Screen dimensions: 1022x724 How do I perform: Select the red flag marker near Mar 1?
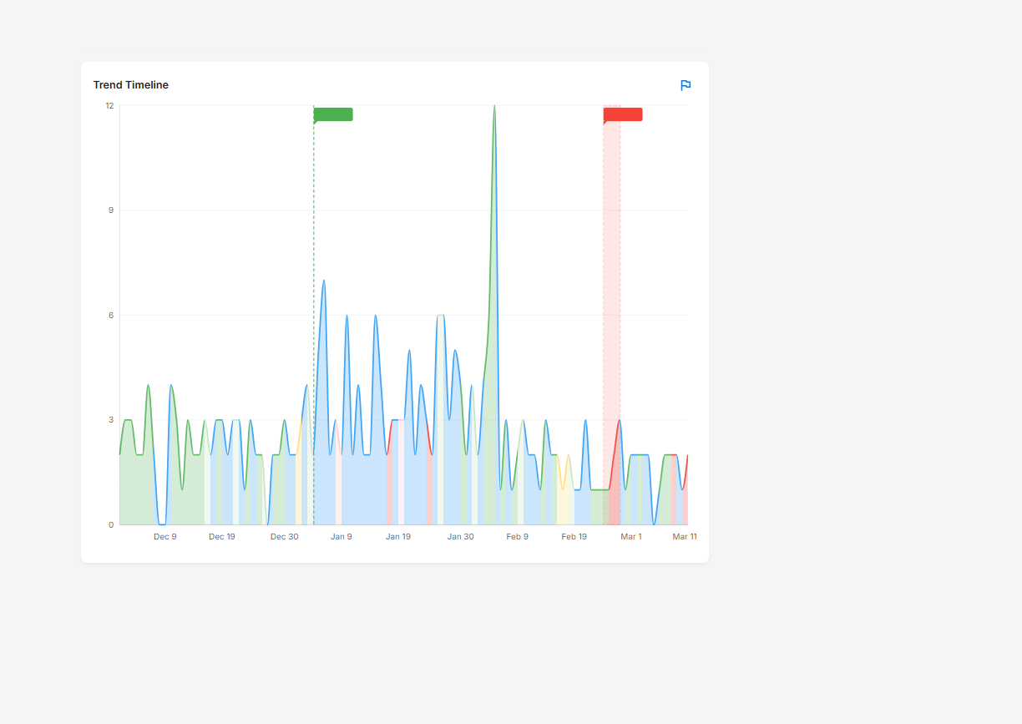[623, 114]
